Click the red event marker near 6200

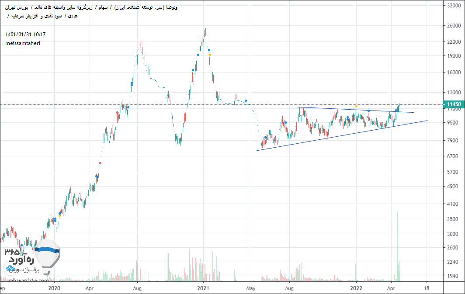coord(100,163)
